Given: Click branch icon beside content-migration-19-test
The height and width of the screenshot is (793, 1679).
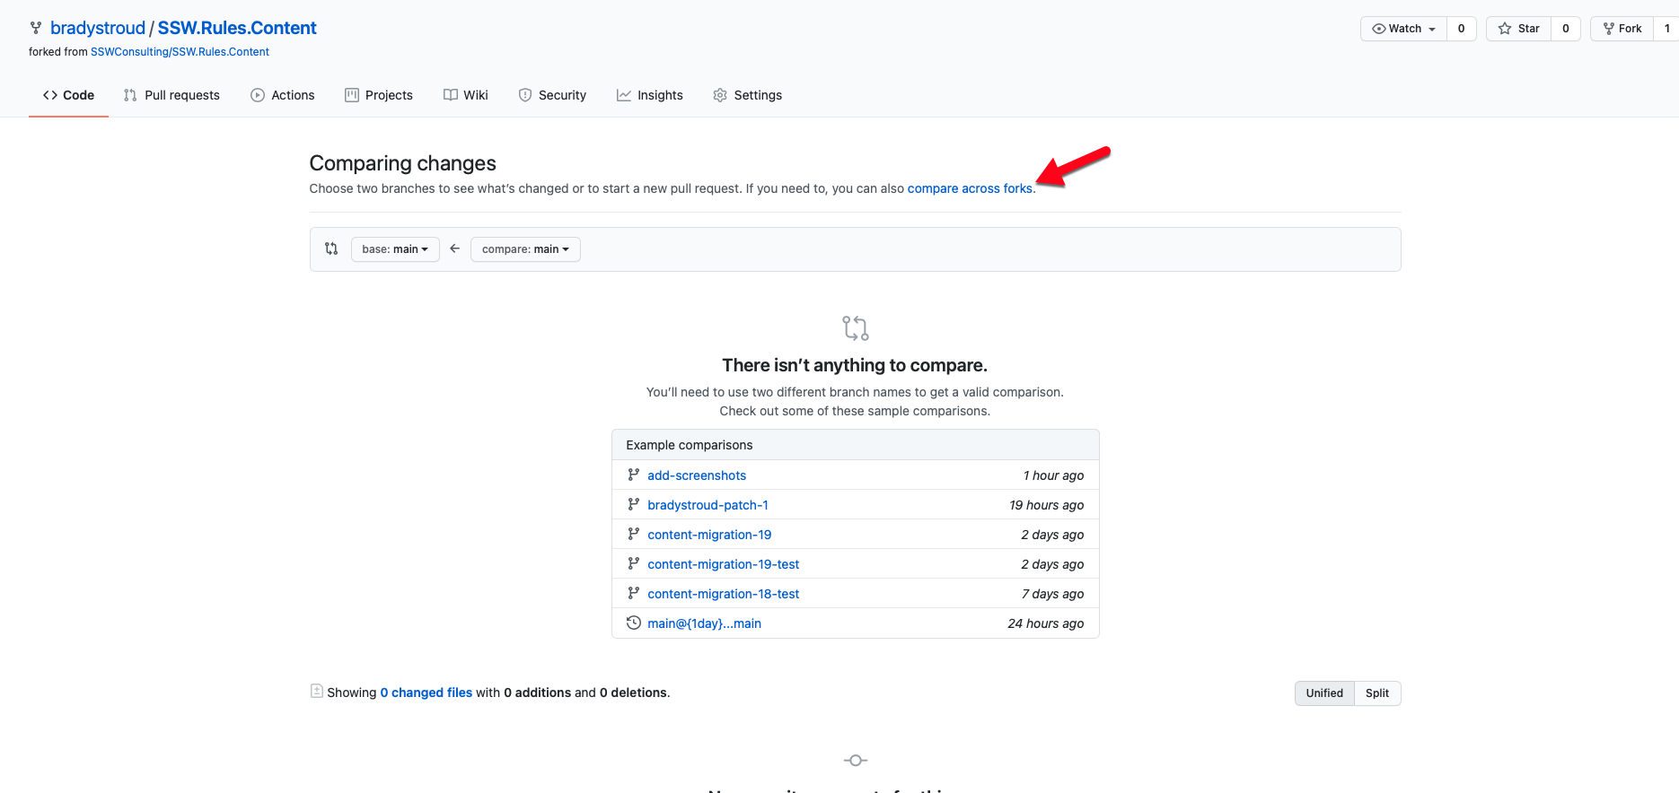Looking at the screenshot, I should coord(633,563).
